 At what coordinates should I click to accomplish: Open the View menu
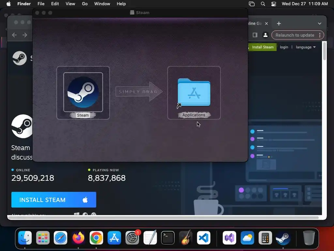pyautogui.click(x=70, y=4)
